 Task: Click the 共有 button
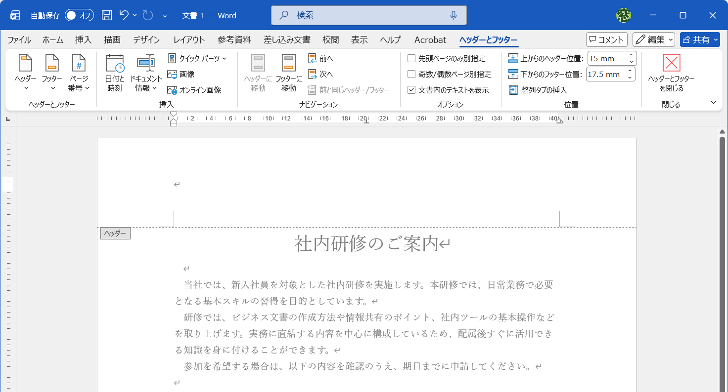(699, 39)
